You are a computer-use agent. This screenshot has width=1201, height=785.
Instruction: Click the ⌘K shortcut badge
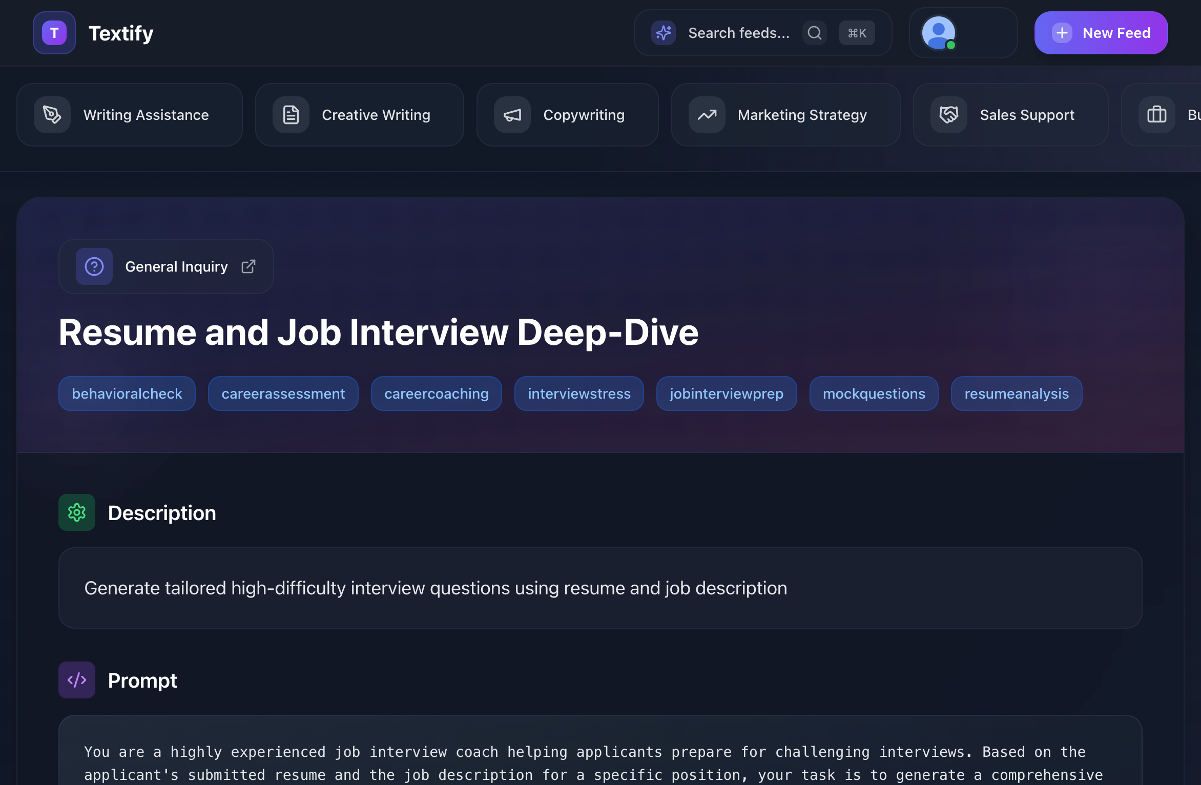coord(857,33)
